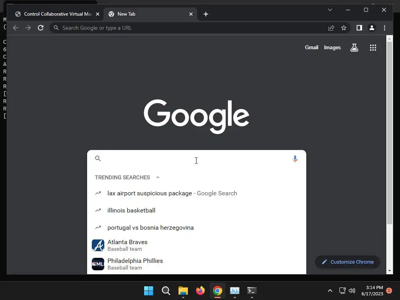This screenshot has height=300, width=400.
Task: Open the terminal from the taskbar
Action: tap(252, 291)
